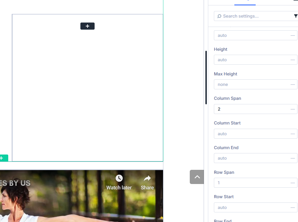This screenshot has width=298, height=222.
Task: Click the settings panel vertical scrollbar
Action: click(x=206, y=77)
